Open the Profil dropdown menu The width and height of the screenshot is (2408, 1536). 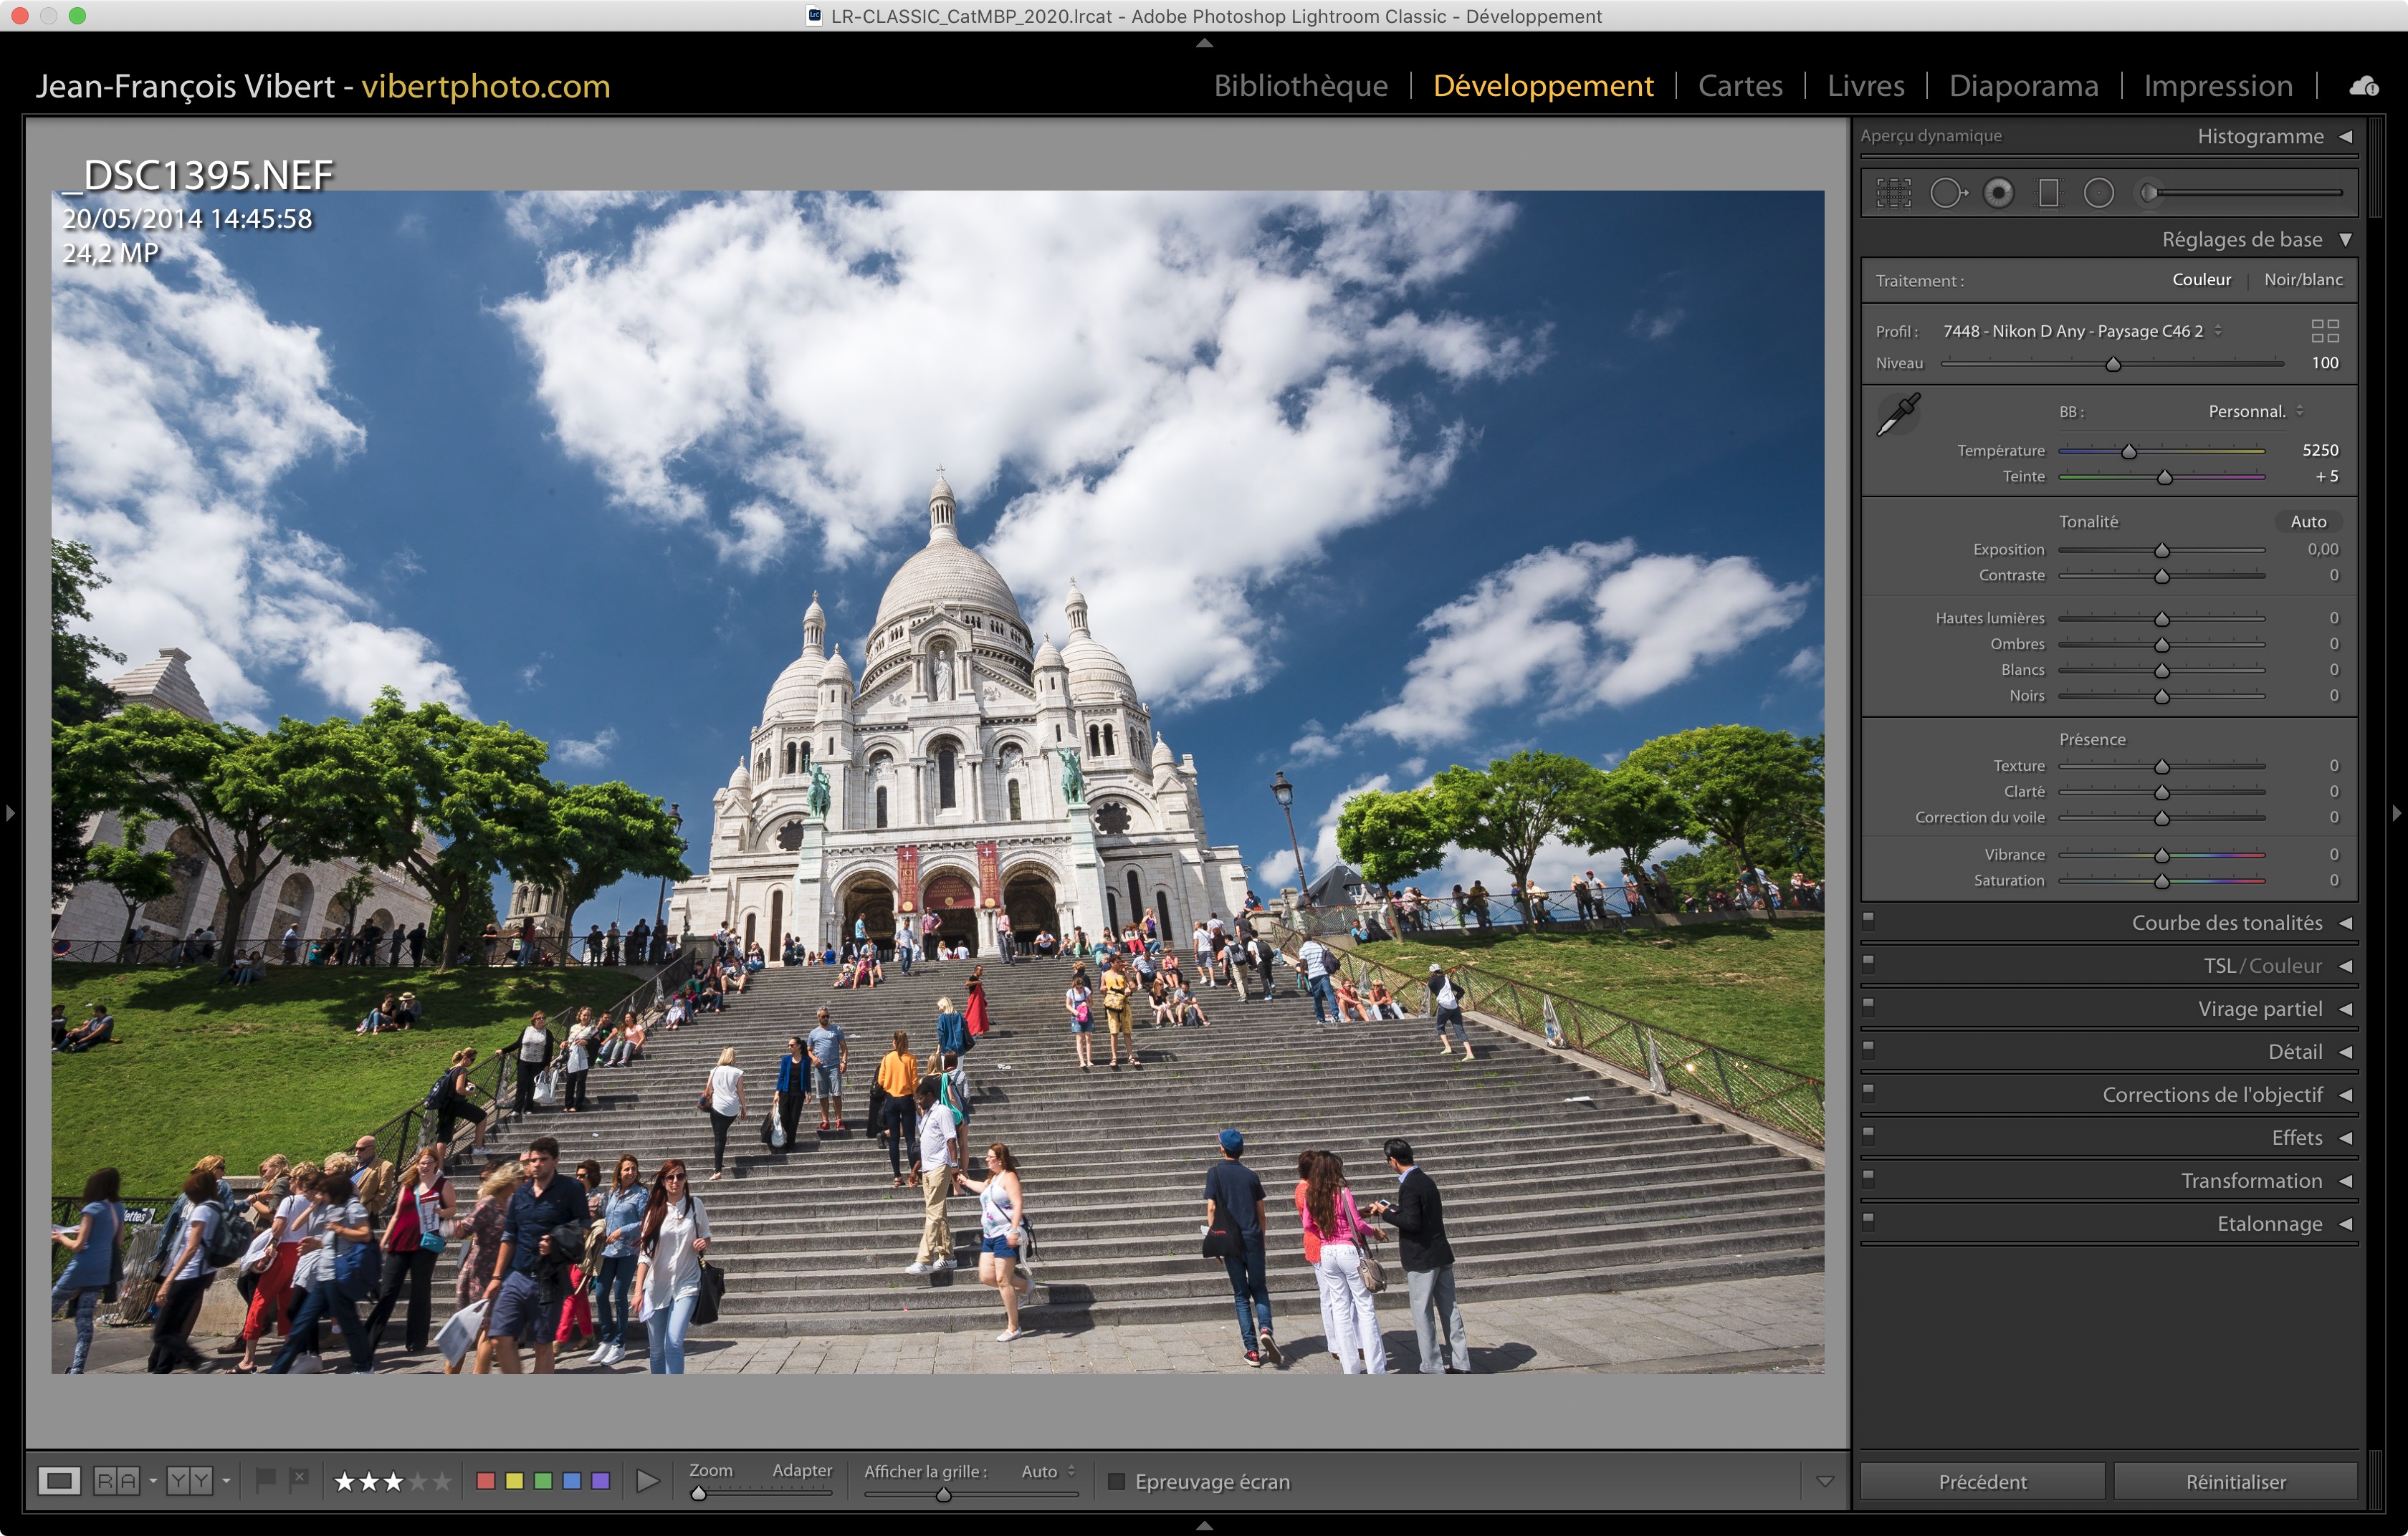pos(2080,331)
